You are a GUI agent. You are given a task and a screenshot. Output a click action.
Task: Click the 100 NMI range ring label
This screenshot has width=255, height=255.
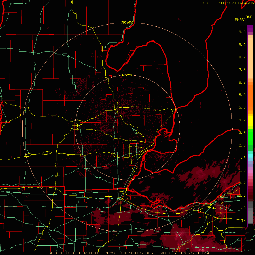click(127, 22)
